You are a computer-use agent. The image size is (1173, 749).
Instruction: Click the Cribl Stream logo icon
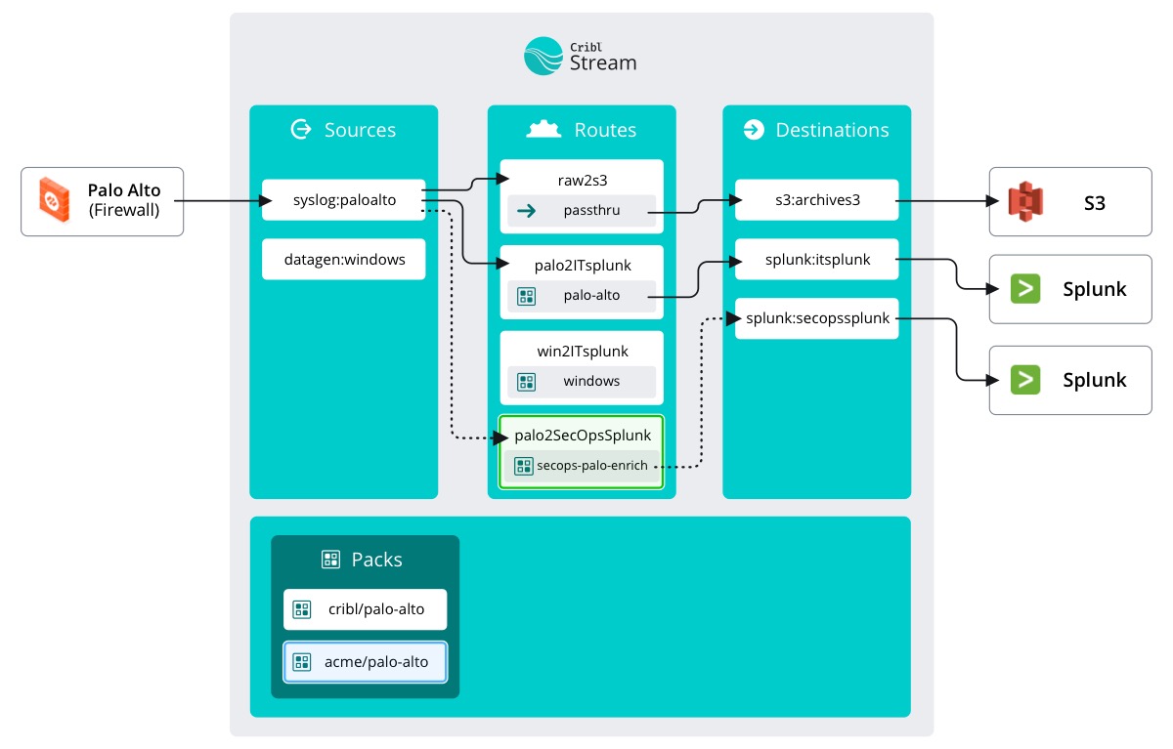tap(544, 56)
